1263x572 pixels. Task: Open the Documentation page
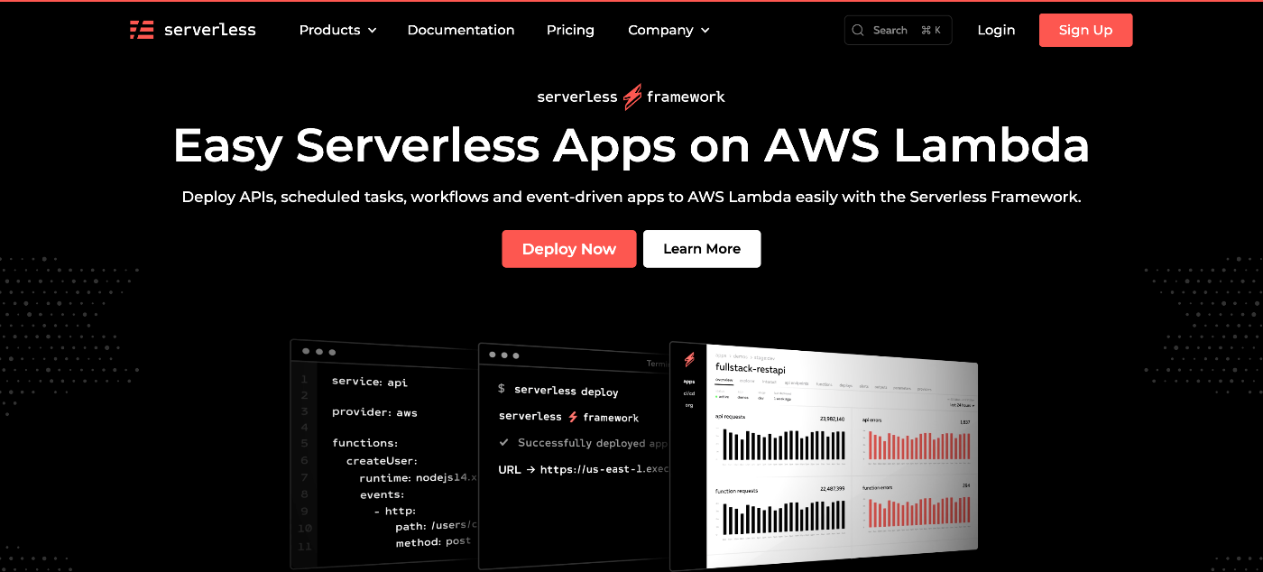461,30
